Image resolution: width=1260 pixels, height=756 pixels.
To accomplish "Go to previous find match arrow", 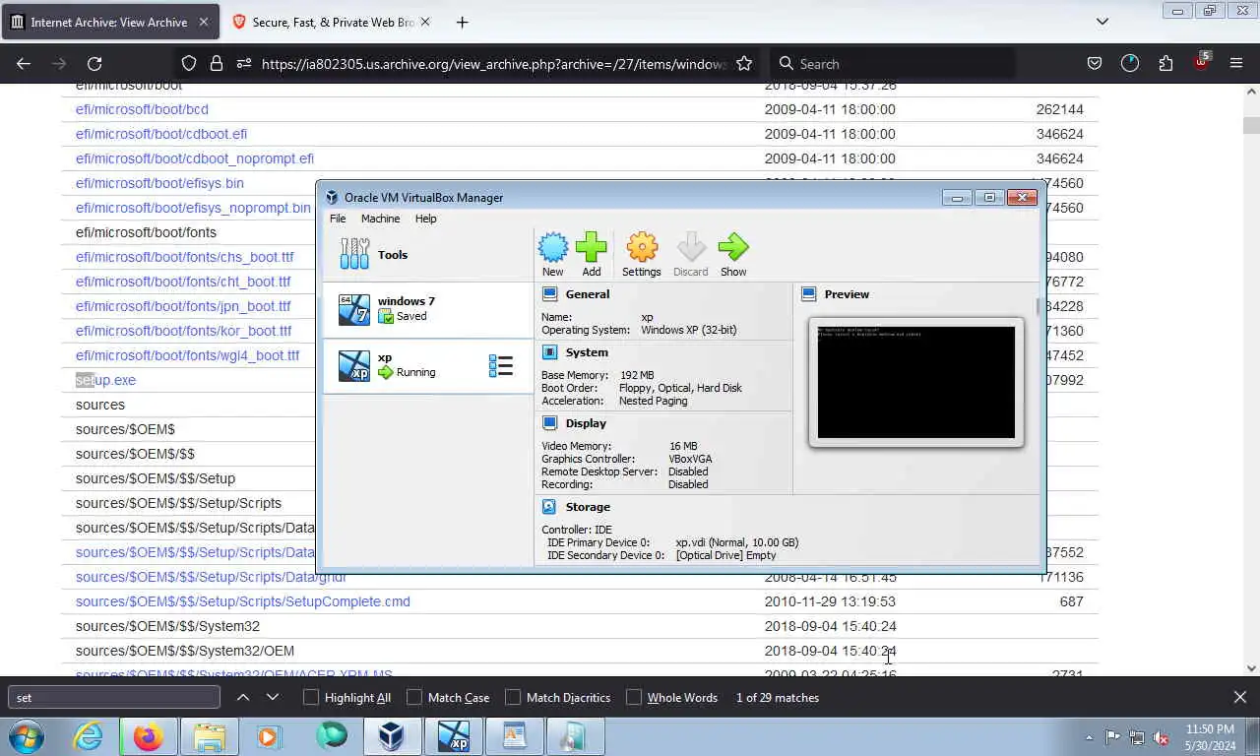I will click(x=242, y=697).
